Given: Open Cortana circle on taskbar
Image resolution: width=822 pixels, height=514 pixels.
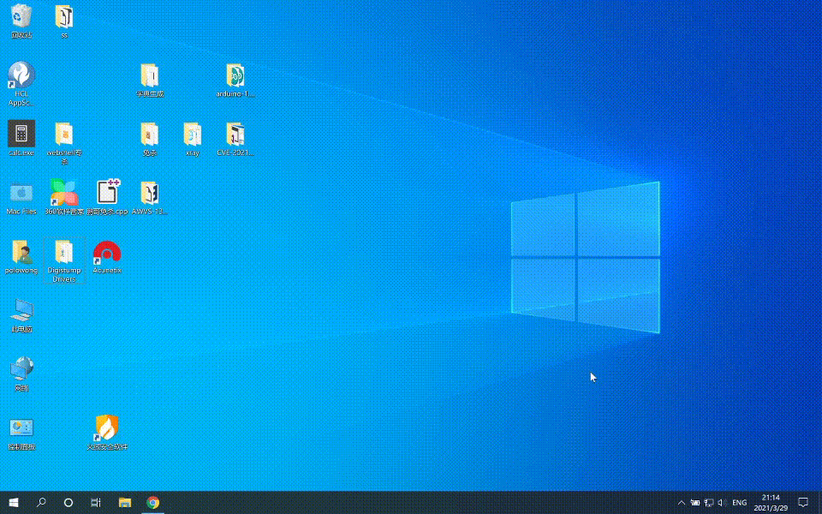Looking at the screenshot, I should [x=68, y=503].
